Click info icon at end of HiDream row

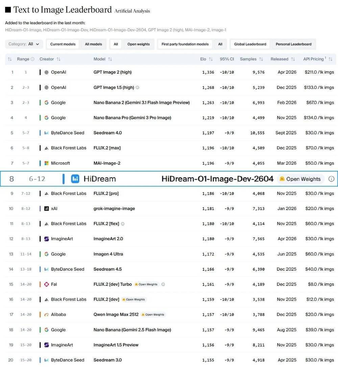[x=331, y=179]
